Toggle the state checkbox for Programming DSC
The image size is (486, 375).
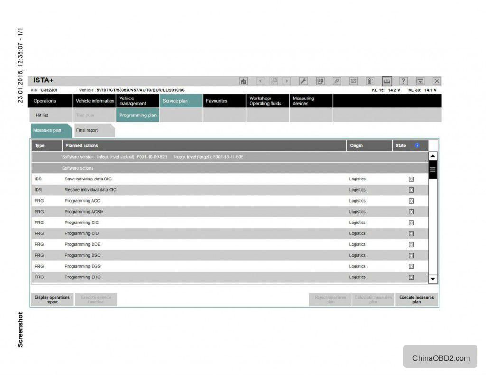pos(411,255)
